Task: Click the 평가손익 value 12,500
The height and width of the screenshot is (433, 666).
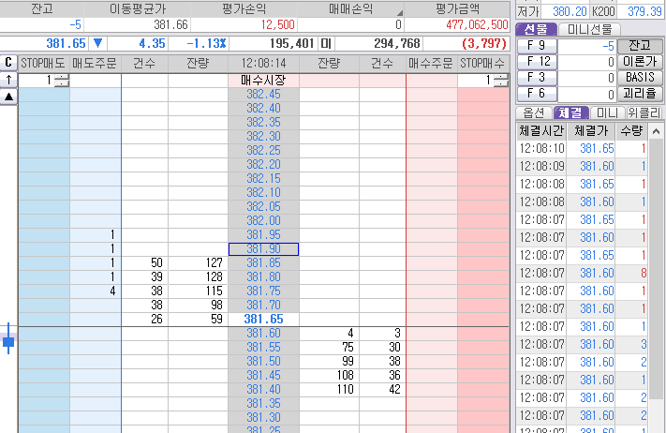Action: pos(278,25)
